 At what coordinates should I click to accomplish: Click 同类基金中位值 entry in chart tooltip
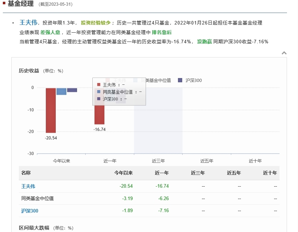[x=119, y=92]
